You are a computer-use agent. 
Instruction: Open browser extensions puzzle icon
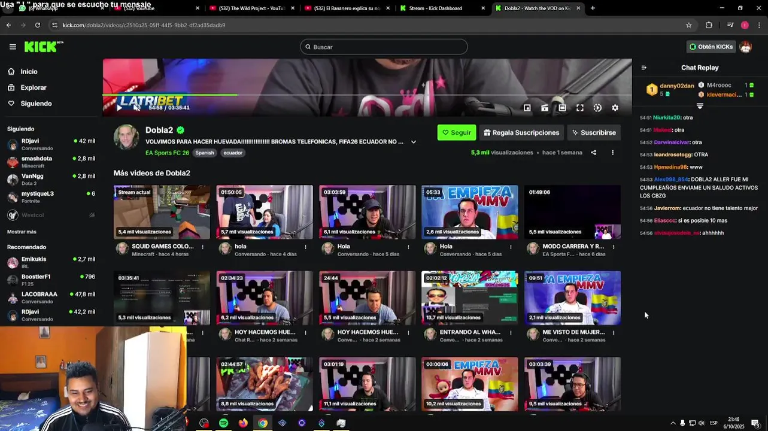tap(709, 25)
